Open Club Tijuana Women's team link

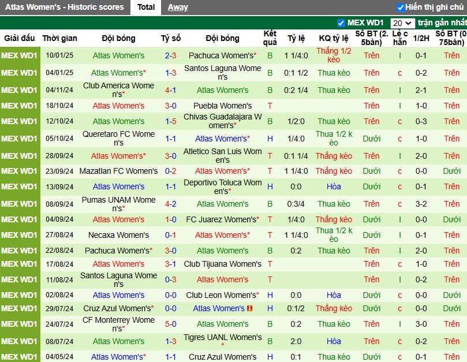pyautogui.click(x=222, y=264)
